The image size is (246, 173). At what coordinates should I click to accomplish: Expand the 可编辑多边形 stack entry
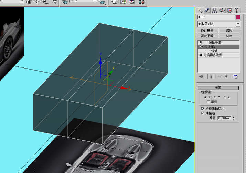point(201,55)
